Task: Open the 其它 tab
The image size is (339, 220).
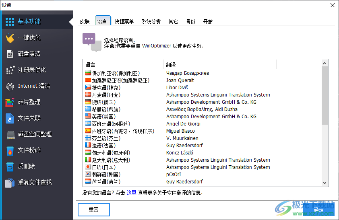Action: (x=173, y=21)
